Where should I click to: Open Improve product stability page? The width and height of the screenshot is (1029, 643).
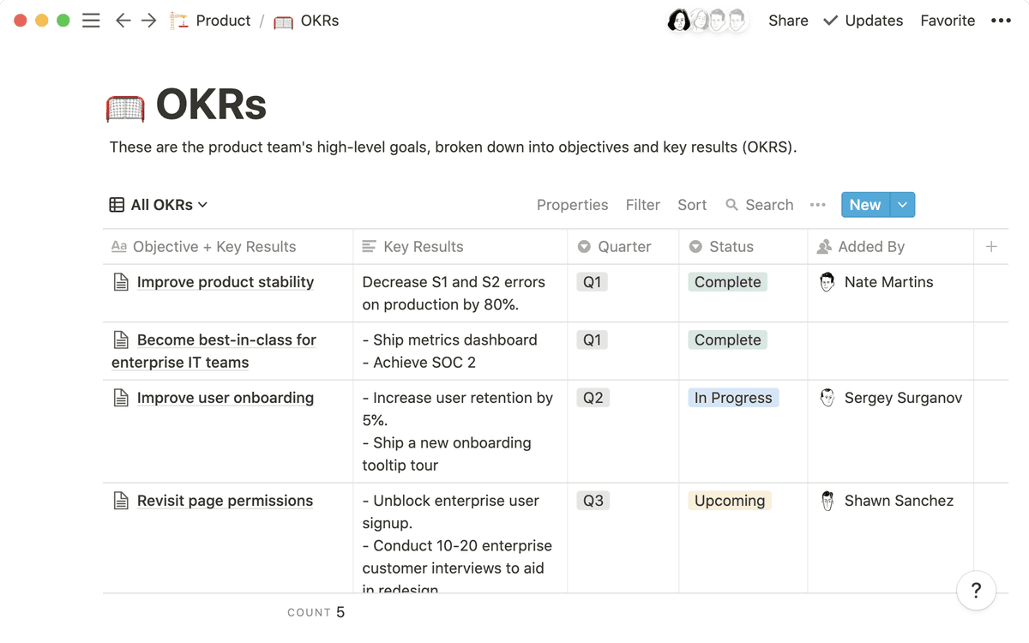tap(226, 282)
